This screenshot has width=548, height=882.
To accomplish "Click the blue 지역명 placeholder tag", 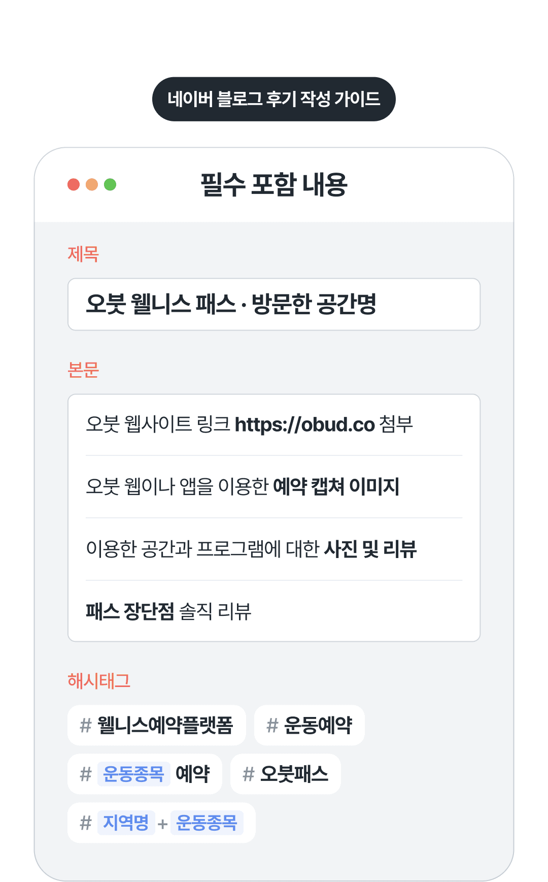I will (126, 823).
